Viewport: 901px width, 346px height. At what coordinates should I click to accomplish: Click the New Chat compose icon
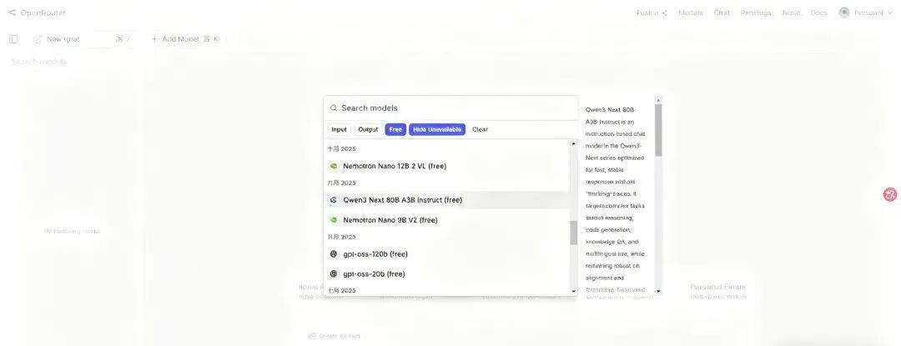pos(38,39)
